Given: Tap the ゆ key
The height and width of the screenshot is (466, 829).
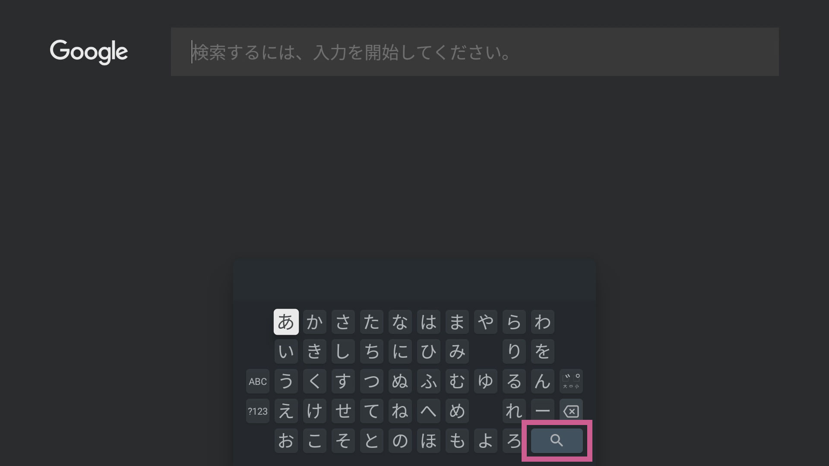Looking at the screenshot, I should pos(485,381).
